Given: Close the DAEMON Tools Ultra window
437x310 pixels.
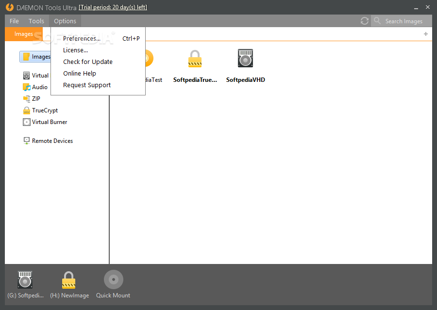Looking at the screenshot, I should click(x=428, y=7).
